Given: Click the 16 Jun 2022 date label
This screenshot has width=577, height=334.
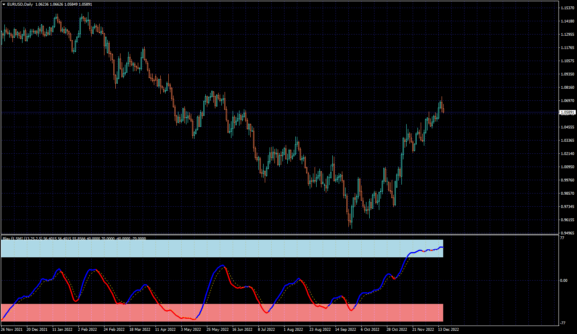Looking at the screenshot, I should [242, 330].
